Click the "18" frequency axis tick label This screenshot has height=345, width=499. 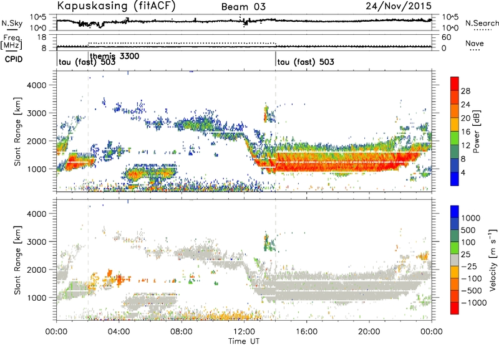[x=42, y=37]
